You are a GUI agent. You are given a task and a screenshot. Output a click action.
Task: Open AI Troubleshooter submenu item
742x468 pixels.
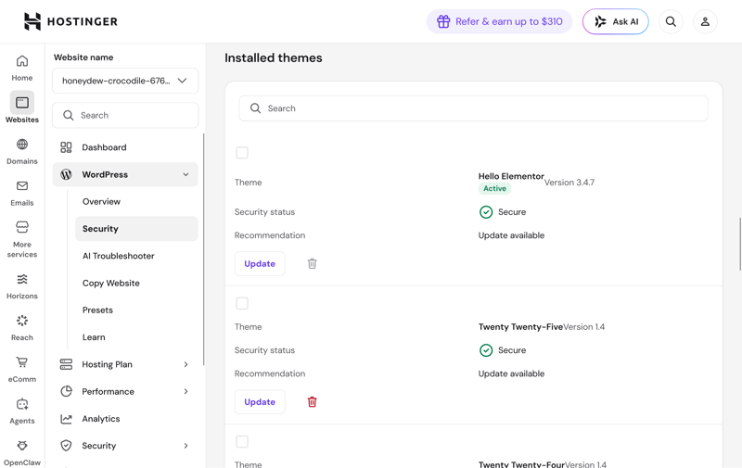click(x=136, y=256)
